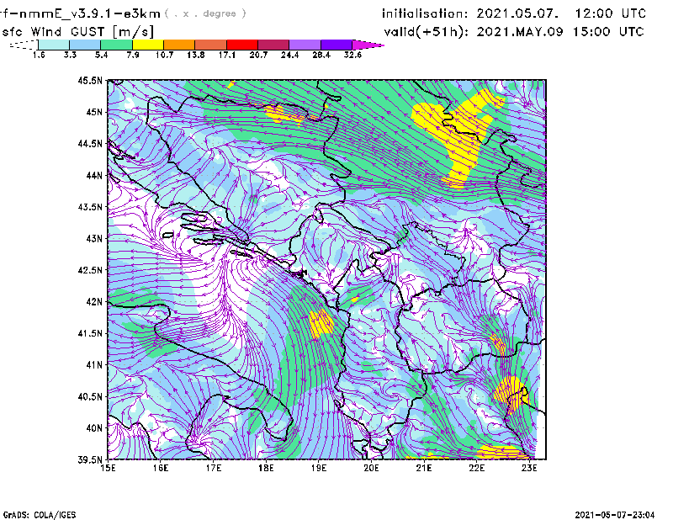Screen dimensions: 673x520
Task: Click the 20E longitude label
Action: pos(371,468)
